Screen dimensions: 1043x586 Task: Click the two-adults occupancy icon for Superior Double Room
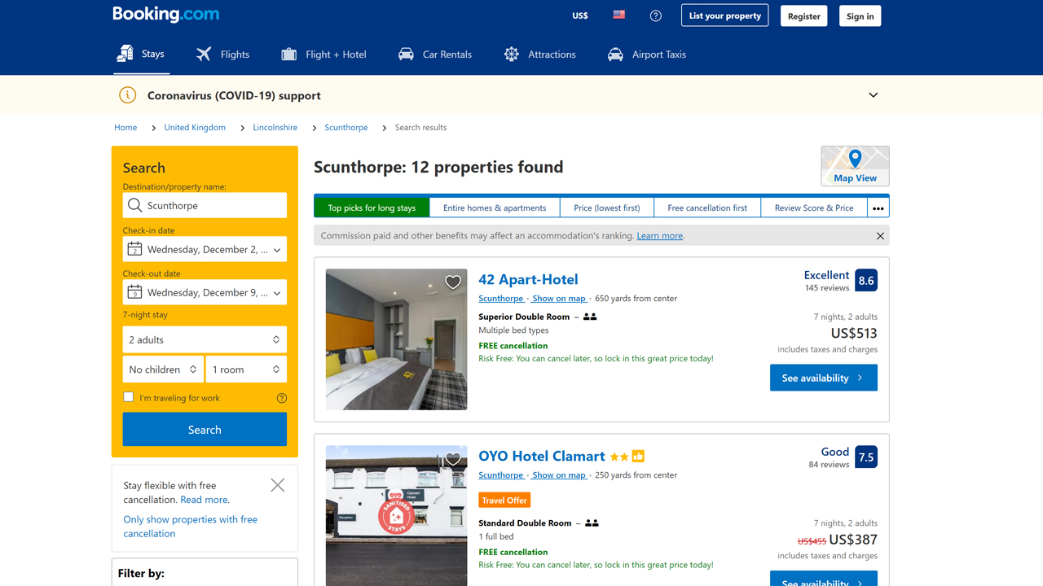[590, 317]
